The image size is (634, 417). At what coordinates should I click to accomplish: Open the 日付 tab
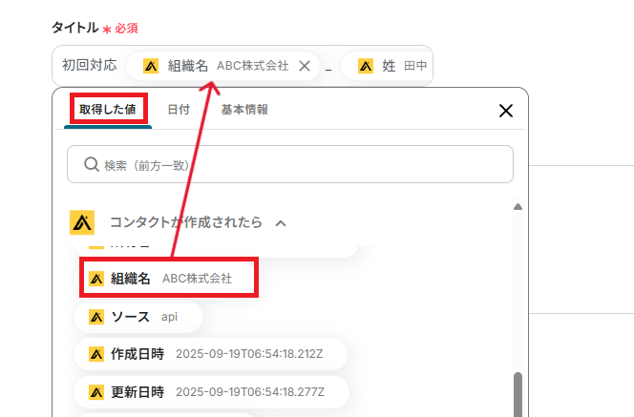[179, 110]
